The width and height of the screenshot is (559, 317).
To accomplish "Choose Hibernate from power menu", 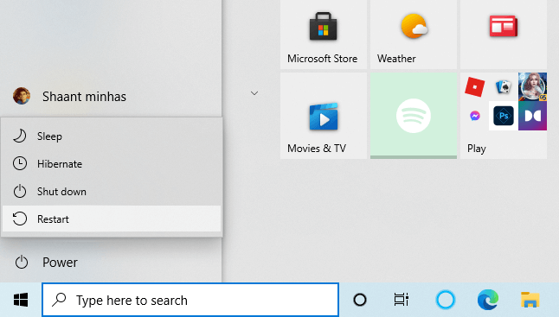I will (112, 163).
